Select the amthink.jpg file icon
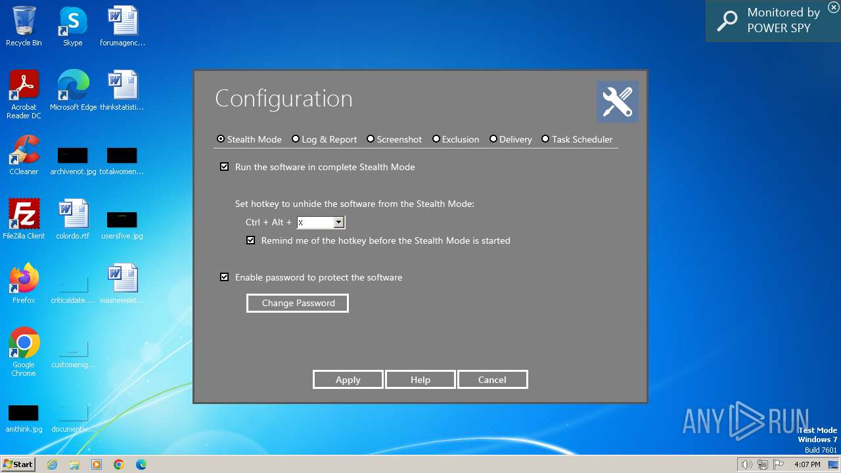Viewport: 841px width, 473px height. coord(24,418)
